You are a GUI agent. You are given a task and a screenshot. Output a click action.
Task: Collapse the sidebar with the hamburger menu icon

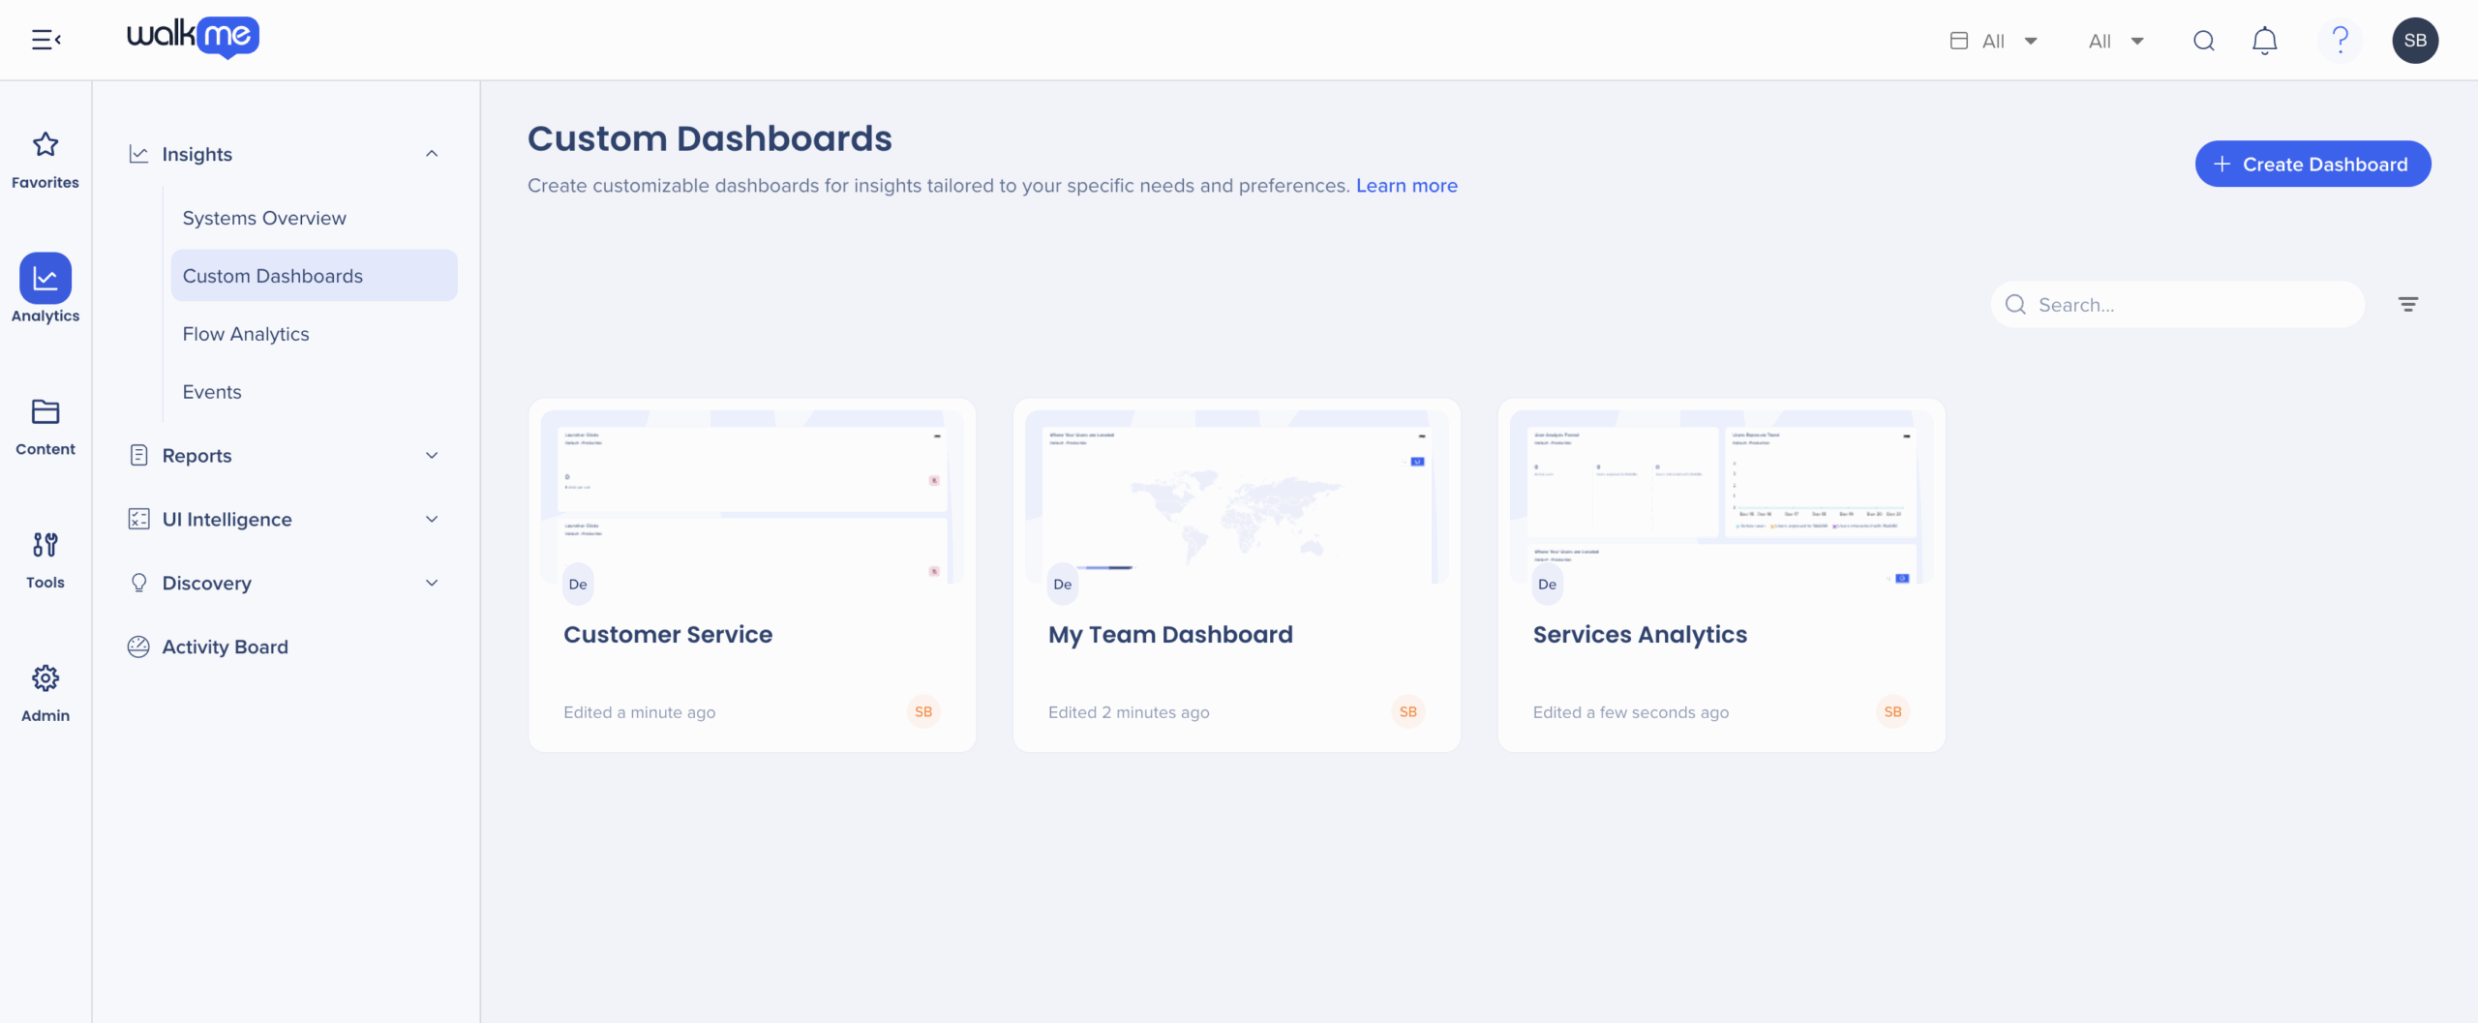coord(45,40)
